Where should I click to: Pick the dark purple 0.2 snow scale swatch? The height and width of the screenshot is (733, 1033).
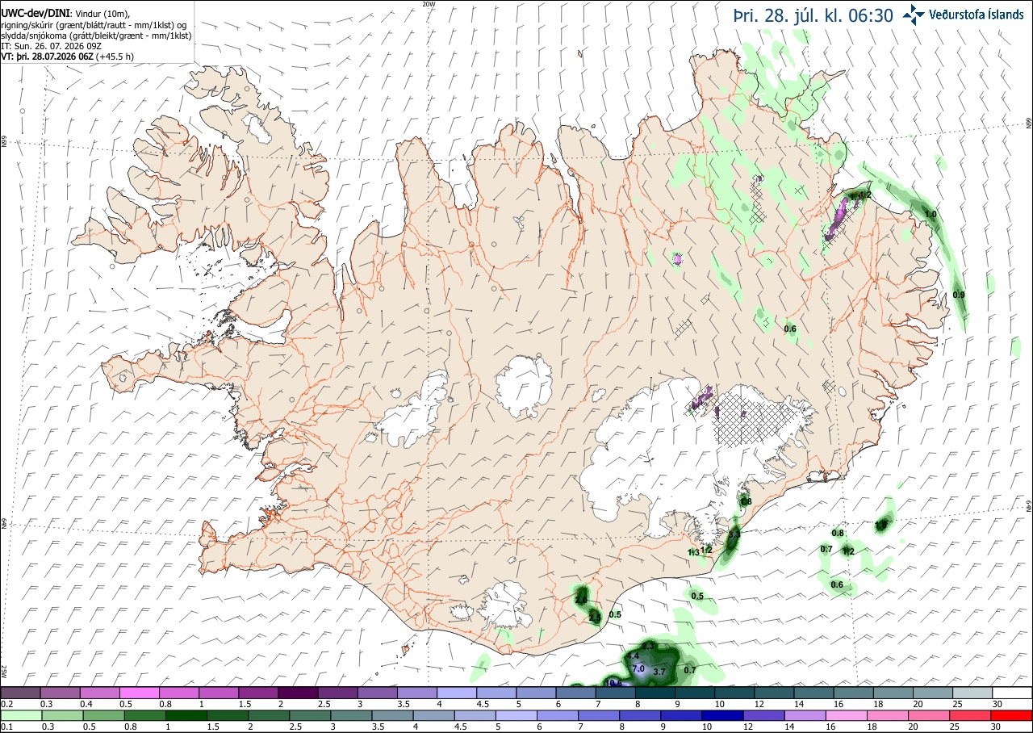coord(20,693)
